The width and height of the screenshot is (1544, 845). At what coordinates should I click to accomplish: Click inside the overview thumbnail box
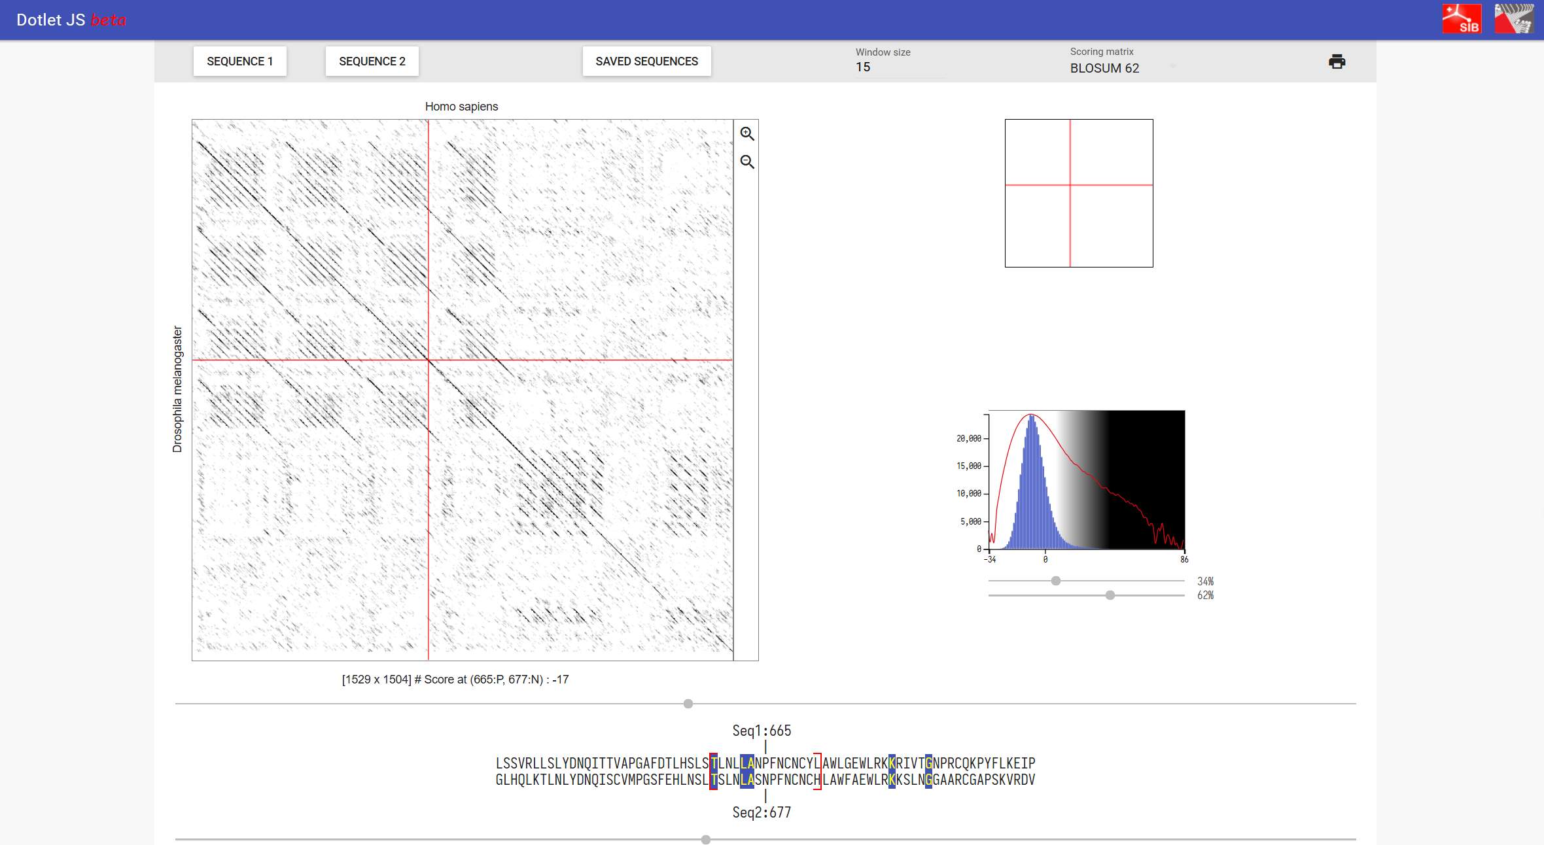point(1078,193)
